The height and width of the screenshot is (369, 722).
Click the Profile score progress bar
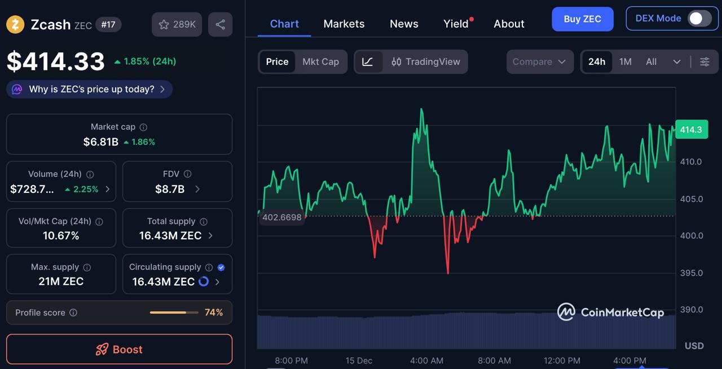[x=174, y=312]
